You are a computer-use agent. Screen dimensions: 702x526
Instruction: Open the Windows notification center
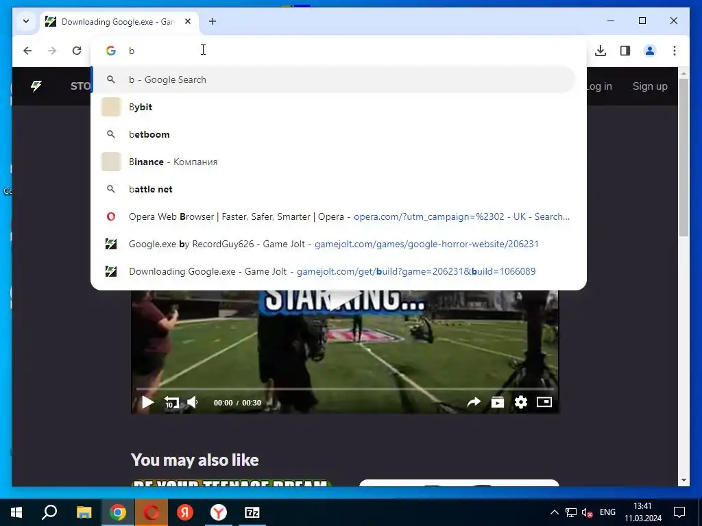[679, 512]
